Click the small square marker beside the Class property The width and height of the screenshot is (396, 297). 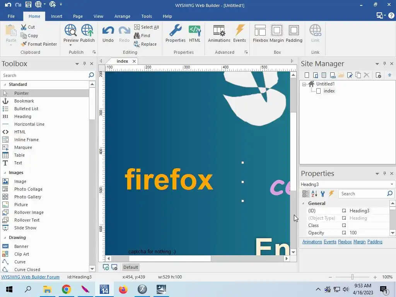(344, 225)
